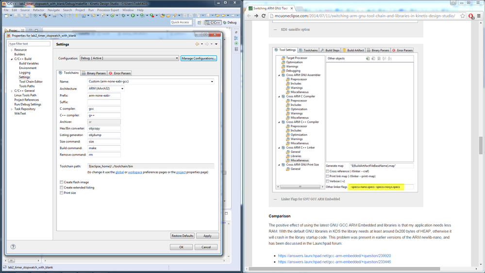Open the browser hamburger menu
The height and width of the screenshot is (273, 485).
(479, 16)
